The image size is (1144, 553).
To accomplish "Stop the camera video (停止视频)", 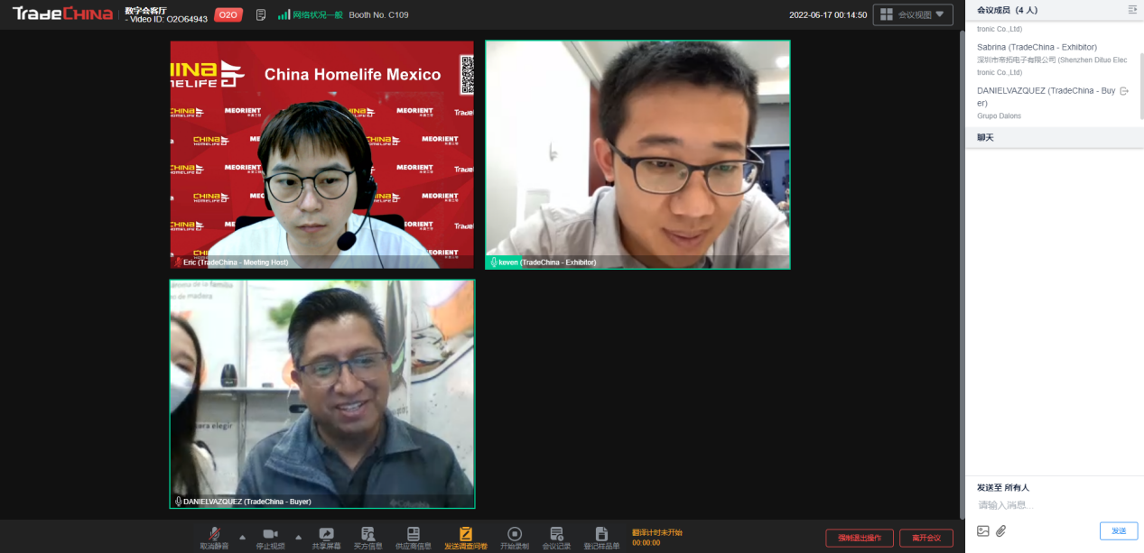I will tap(270, 538).
